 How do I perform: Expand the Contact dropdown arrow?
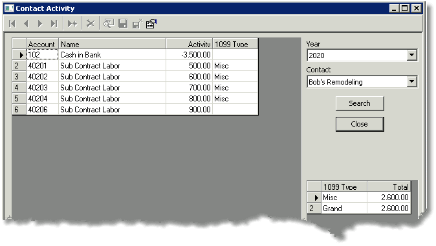412,81
